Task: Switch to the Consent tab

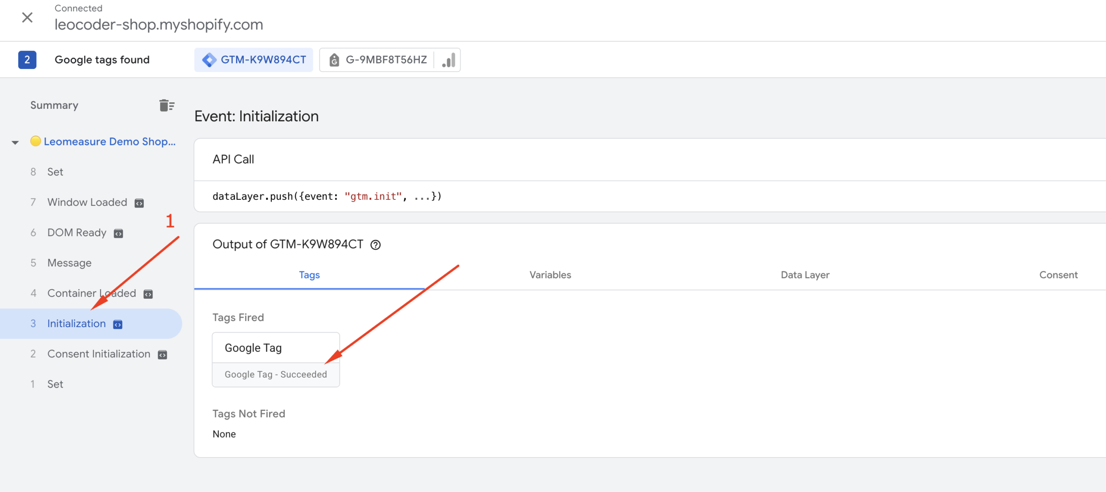Action: pyautogui.click(x=1058, y=275)
